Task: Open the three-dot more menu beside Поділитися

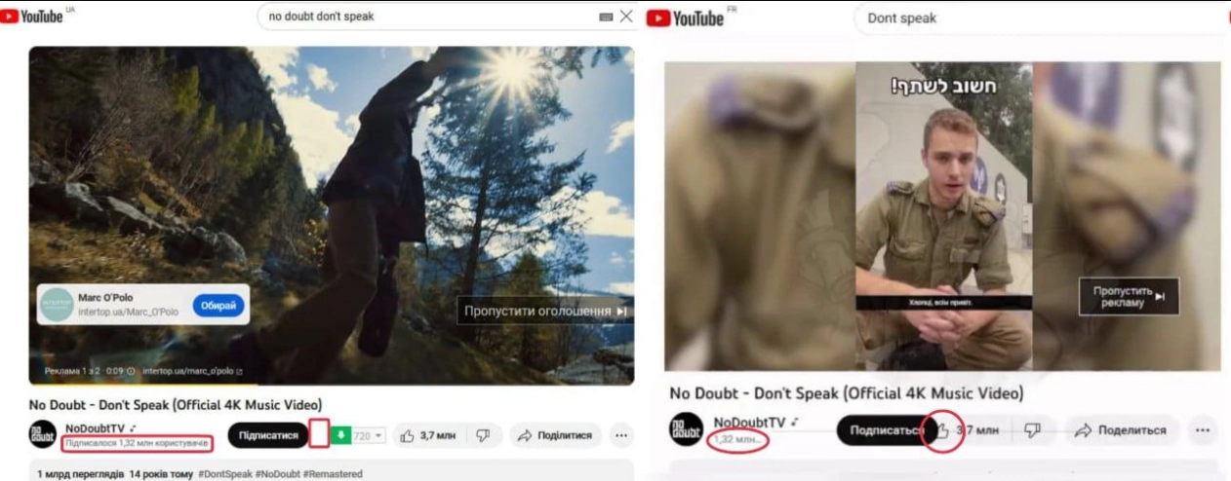Action: (620, 435)
